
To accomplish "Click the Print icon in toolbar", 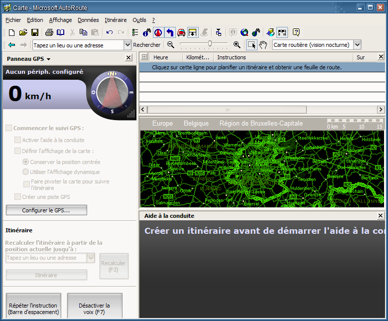I will pos(49,32).
